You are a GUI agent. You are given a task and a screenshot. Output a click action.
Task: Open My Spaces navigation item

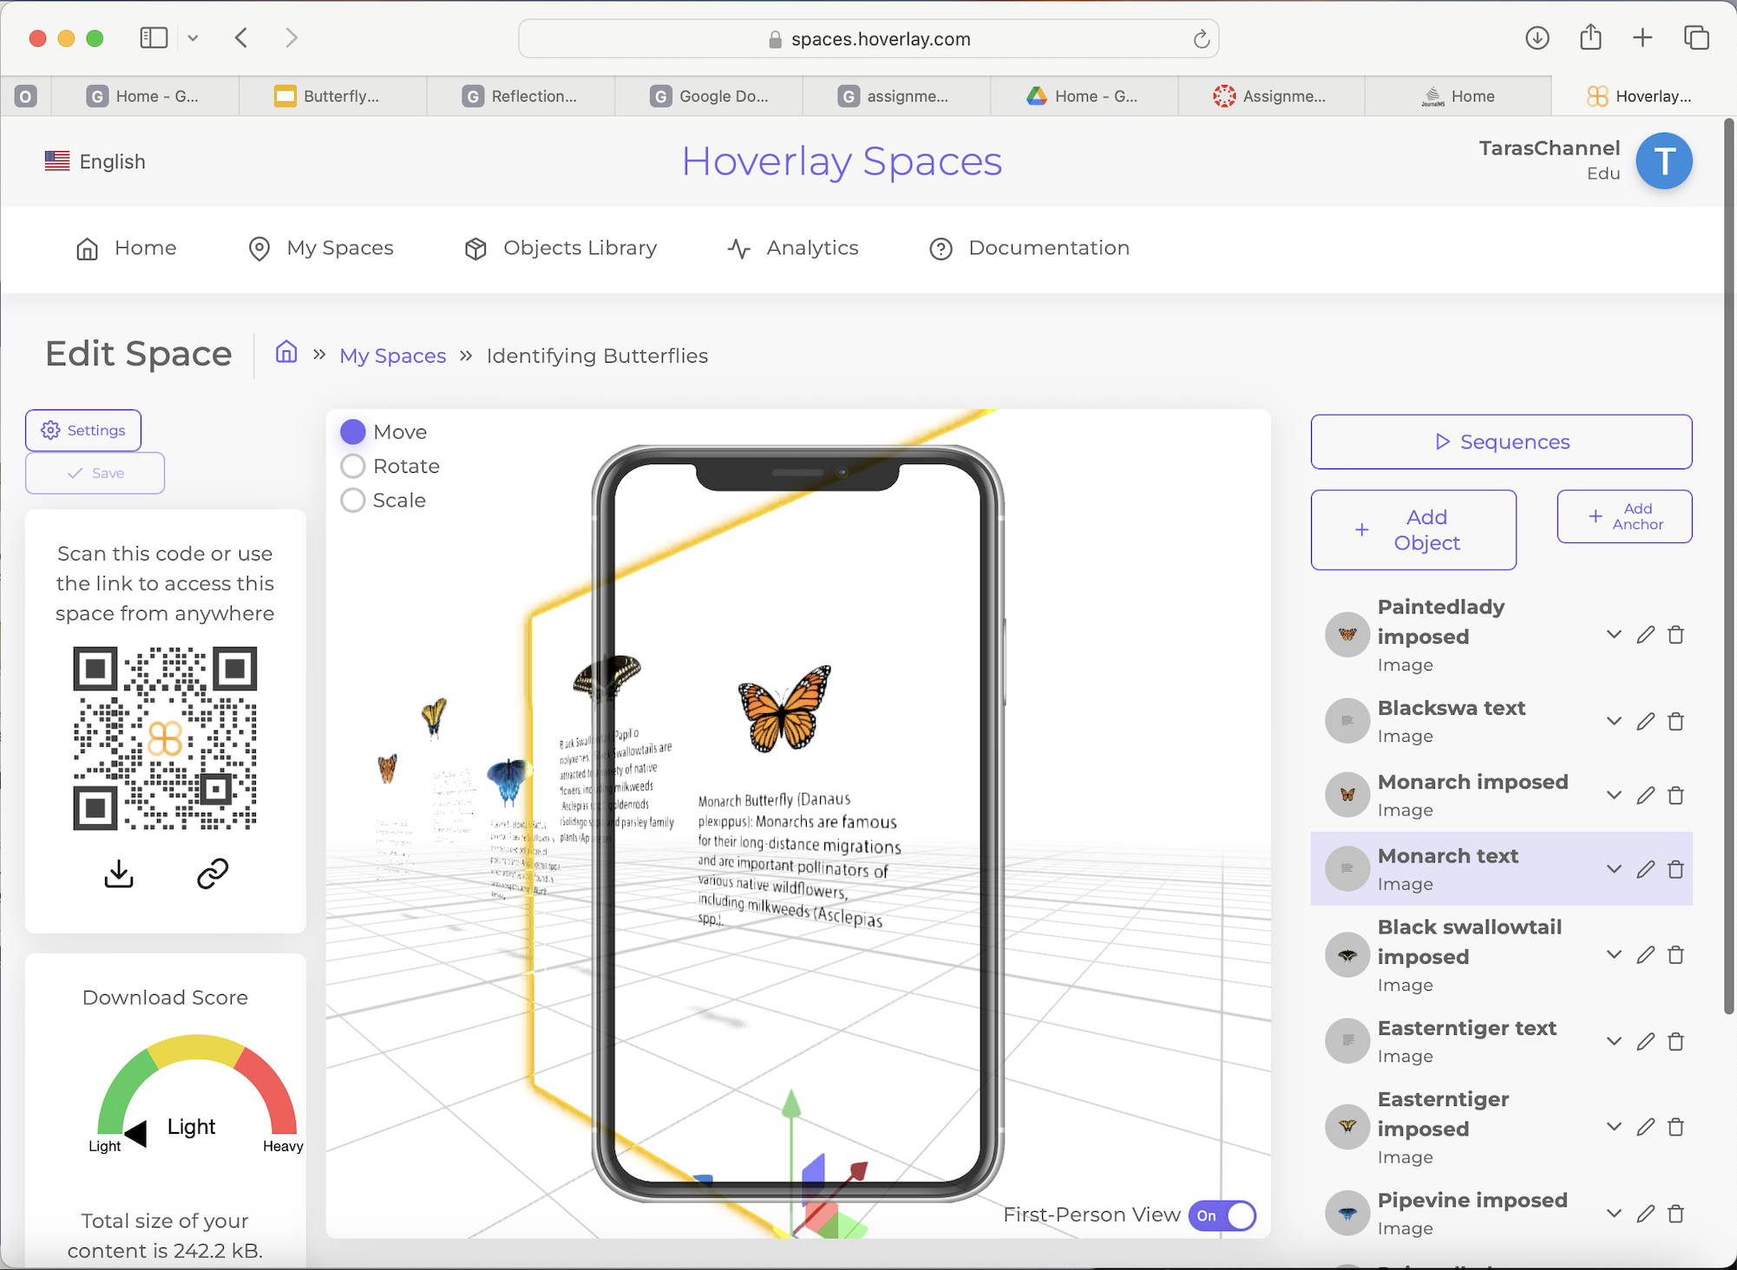coord(321,248)
